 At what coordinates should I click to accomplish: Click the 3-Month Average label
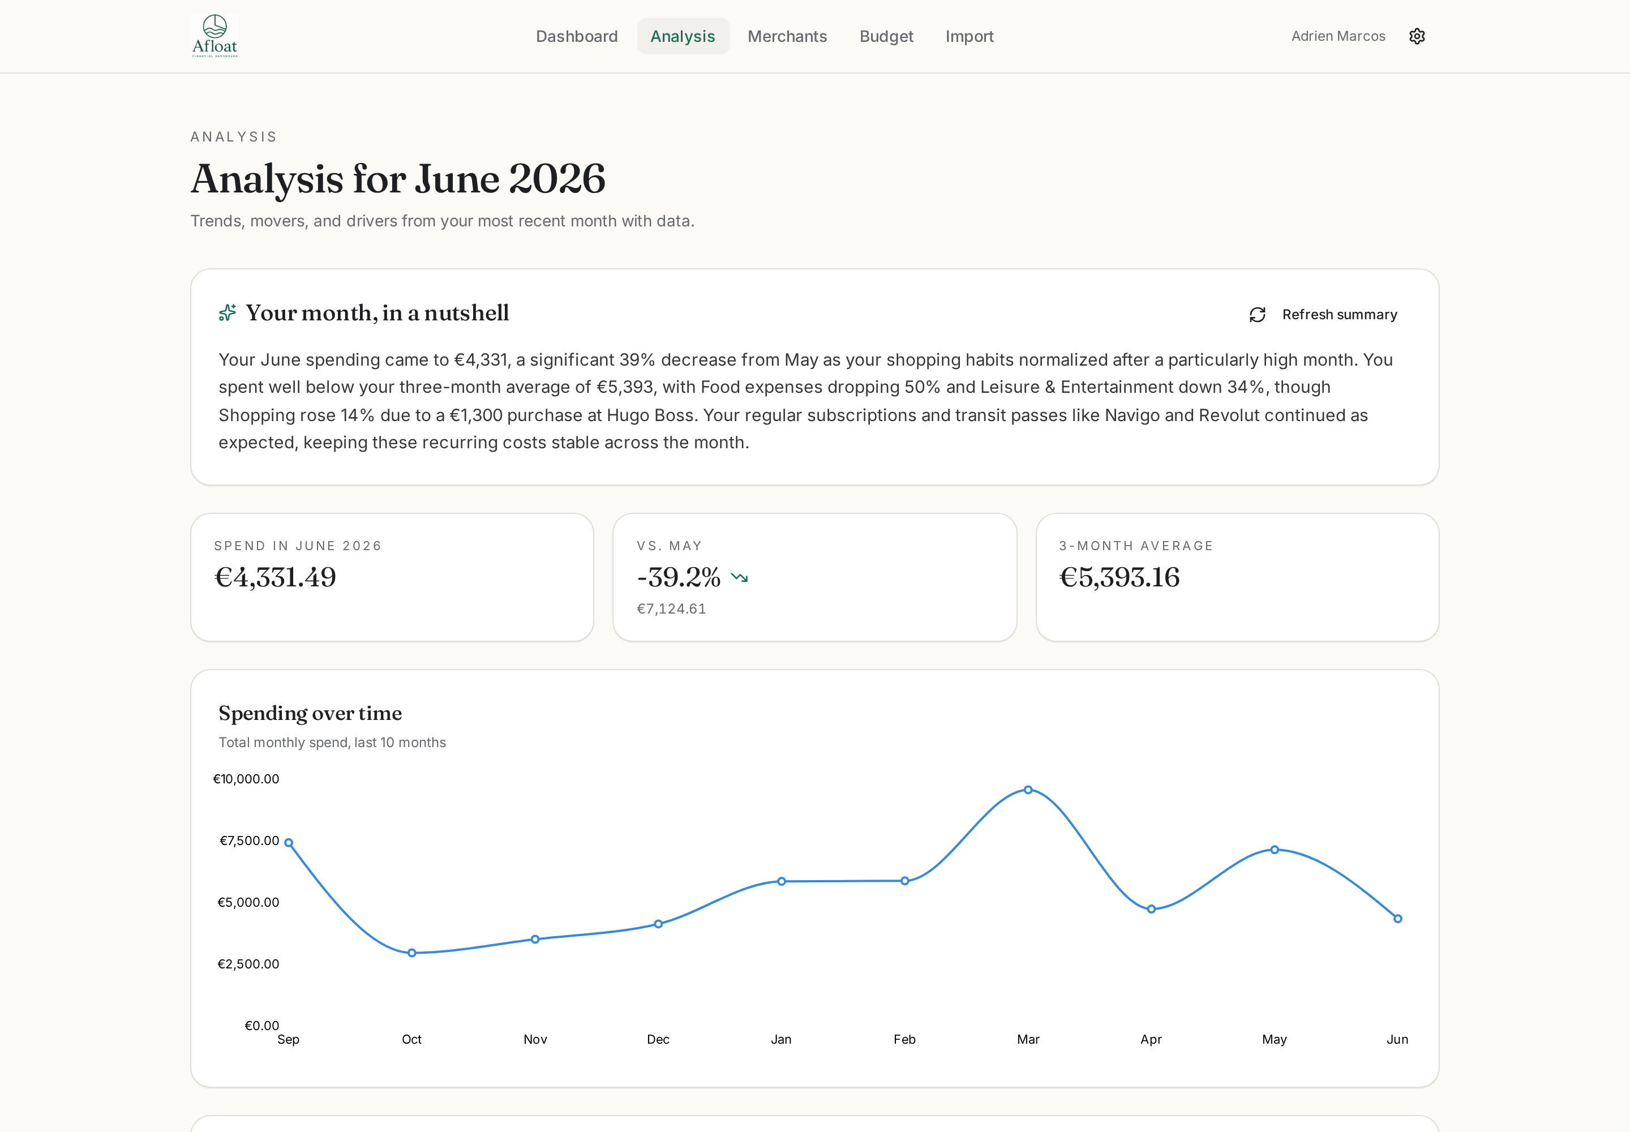(x=1136, y=546)
